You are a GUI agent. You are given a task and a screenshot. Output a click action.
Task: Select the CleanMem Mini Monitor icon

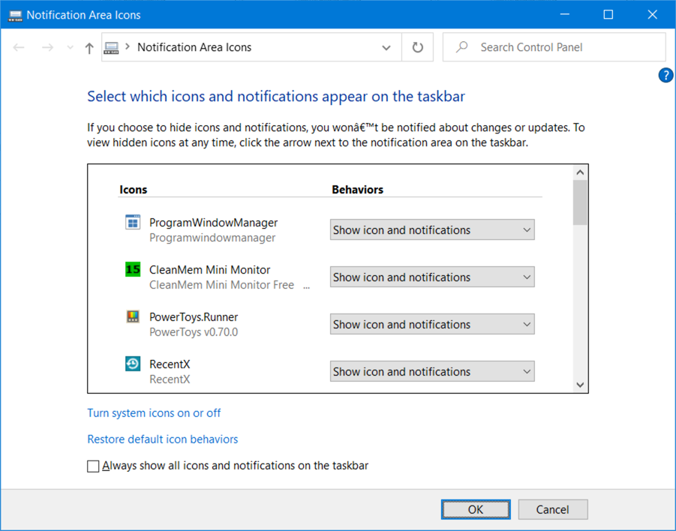pyautogui.click(x=132, y=269)
